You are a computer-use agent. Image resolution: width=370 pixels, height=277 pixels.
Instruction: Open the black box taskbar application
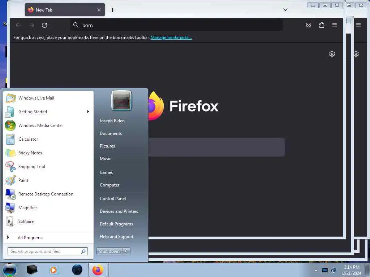(x=32, y=270)
